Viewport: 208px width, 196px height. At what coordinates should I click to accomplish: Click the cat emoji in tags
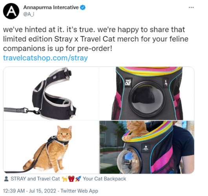[65, 179]
